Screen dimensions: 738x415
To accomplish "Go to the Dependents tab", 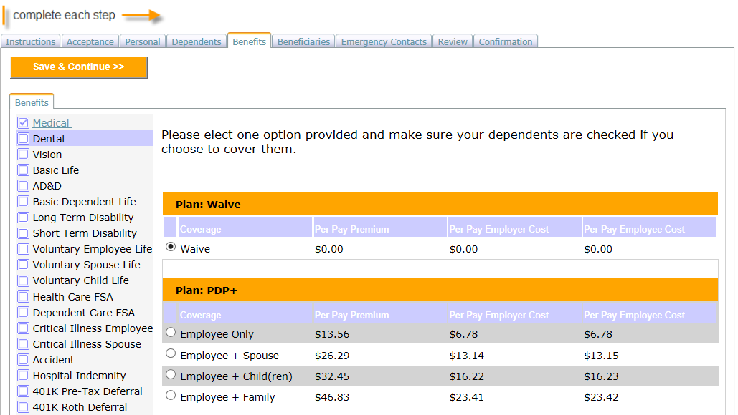I will pyautogui.click(x=197, y=41).
